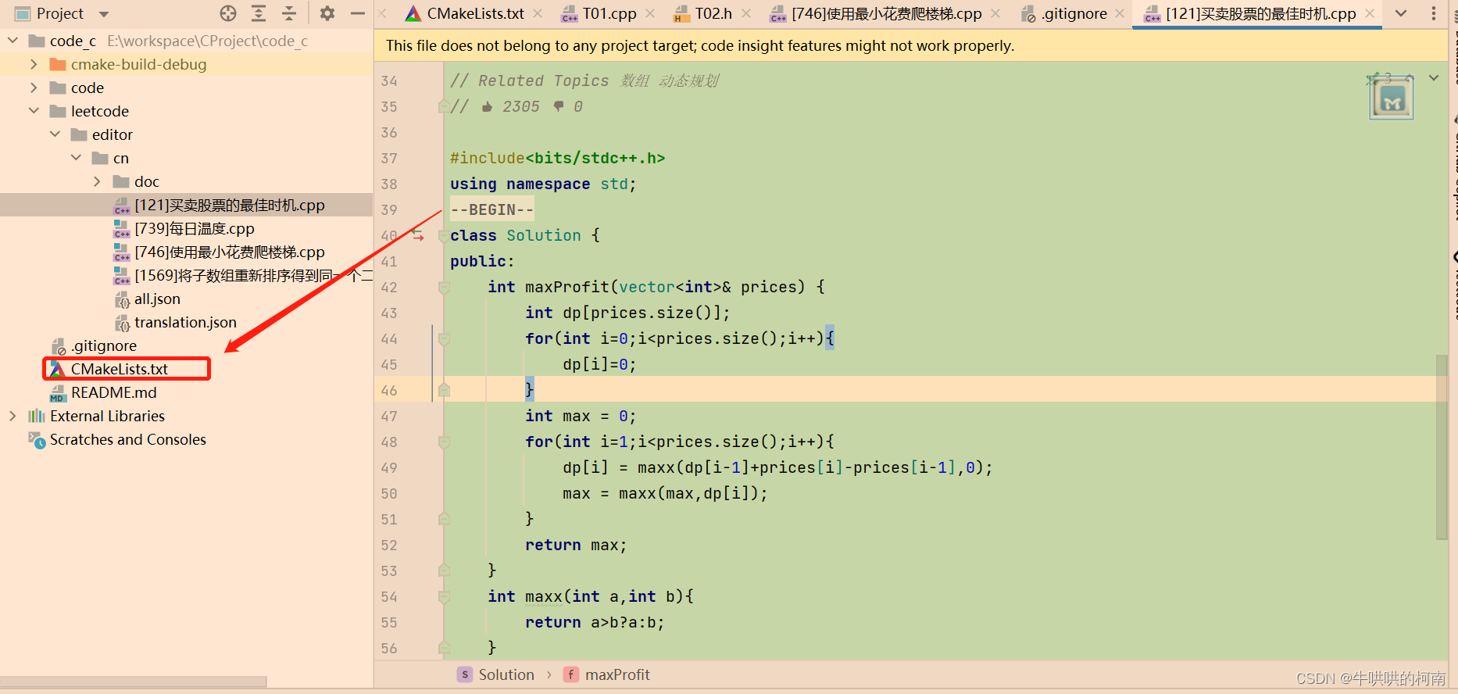The image size is (1458, 694).
Task: Expand the inspections widget chevron
Action: click(x=1434, y=78)
